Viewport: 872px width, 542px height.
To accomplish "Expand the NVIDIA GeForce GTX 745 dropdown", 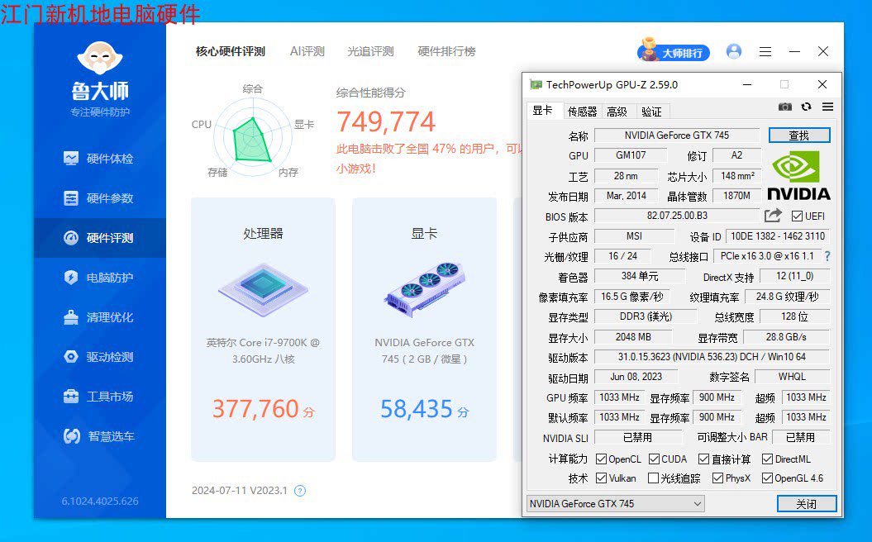I will coord(615,504).
